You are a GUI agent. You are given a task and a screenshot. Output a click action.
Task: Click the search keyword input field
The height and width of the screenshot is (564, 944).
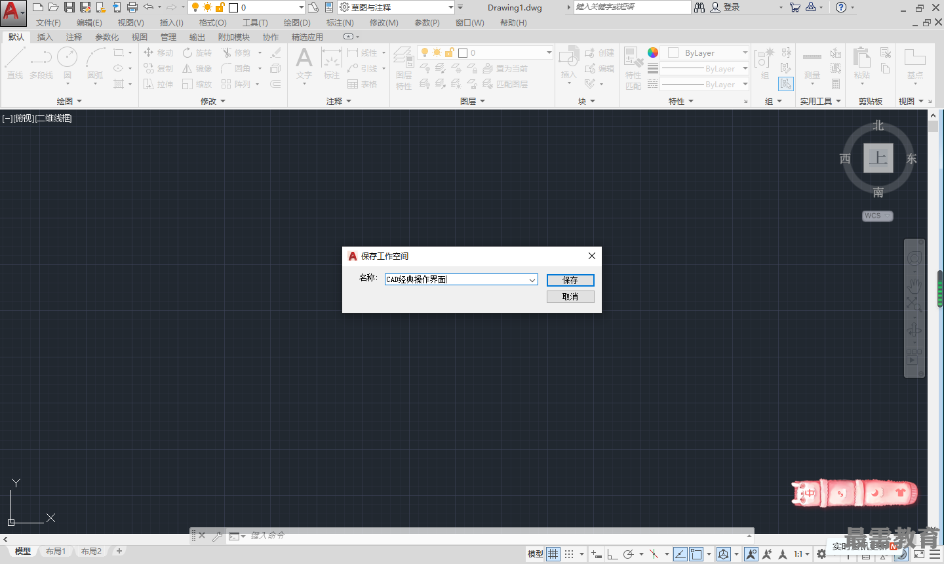[x=632, y=7]
